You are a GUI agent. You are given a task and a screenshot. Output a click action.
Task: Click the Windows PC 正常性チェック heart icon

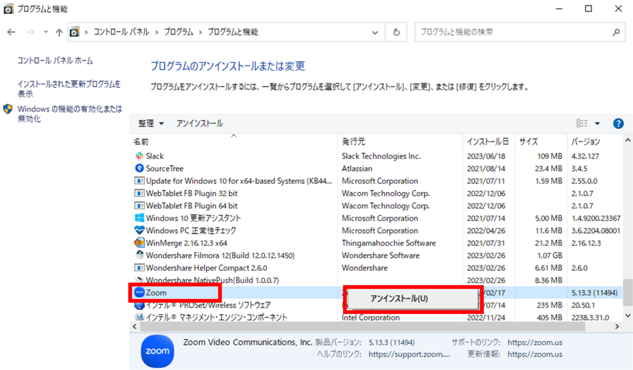(x=139, y=231)
